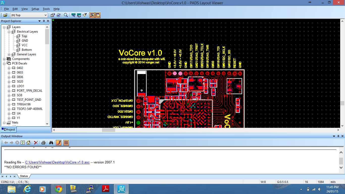Click the layout horizontal scrollbar thumb
Image resolution: width=345 pixels, height=194 pixels.
click(109, 130)
